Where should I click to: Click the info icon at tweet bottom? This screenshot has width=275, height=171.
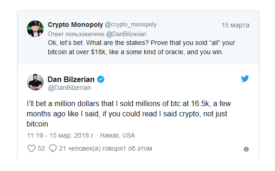246,149
